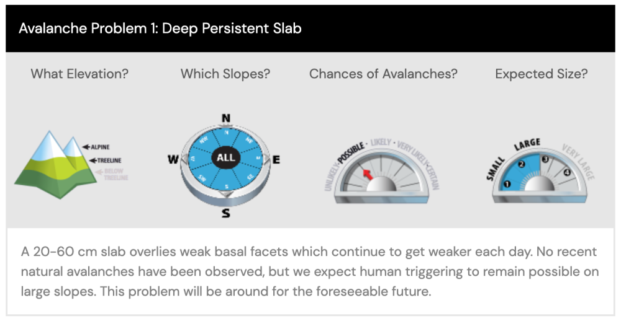Click the "What Elevation?" heading

pyautogui.click(x=79, y=74)
